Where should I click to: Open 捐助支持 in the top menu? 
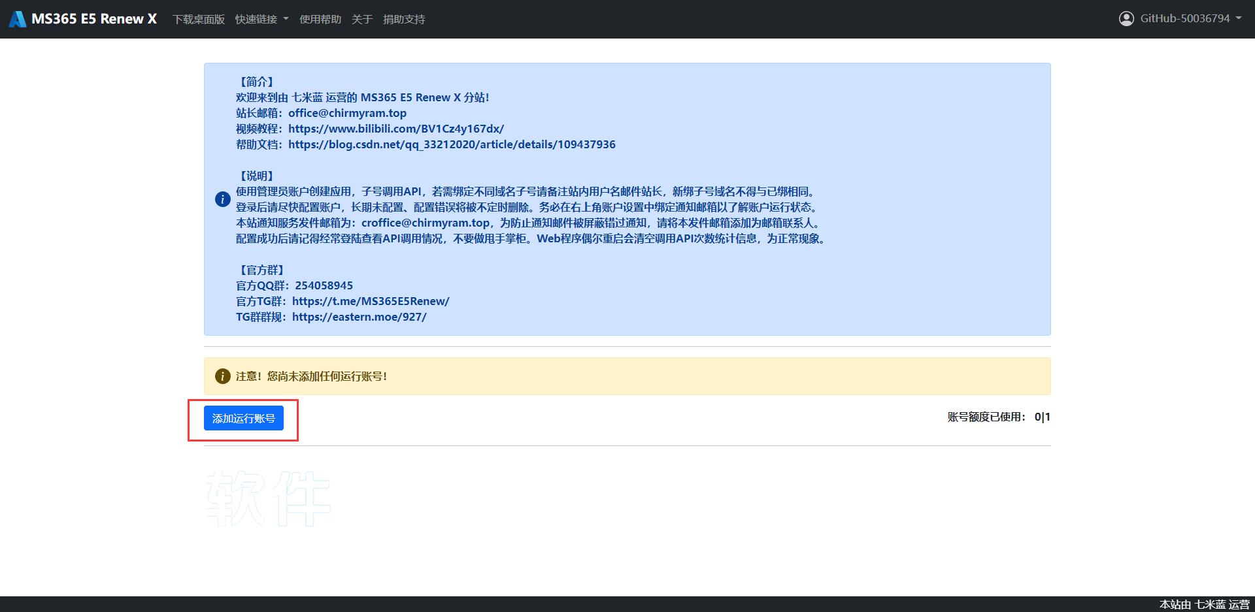pyautogui.click(x=404, y=20)
